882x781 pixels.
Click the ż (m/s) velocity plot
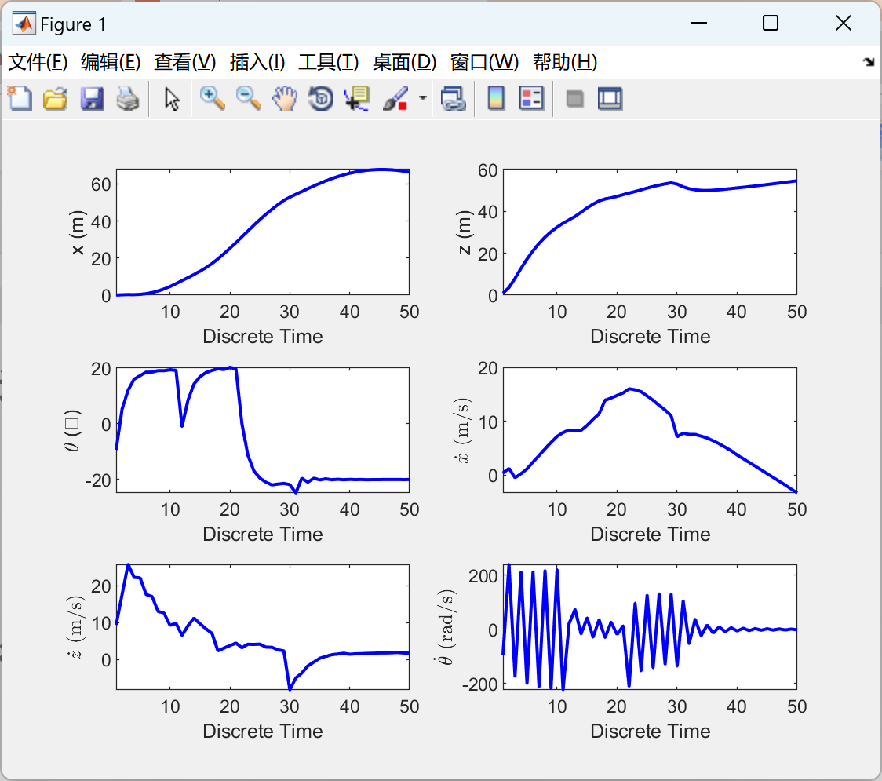[263, 627]
